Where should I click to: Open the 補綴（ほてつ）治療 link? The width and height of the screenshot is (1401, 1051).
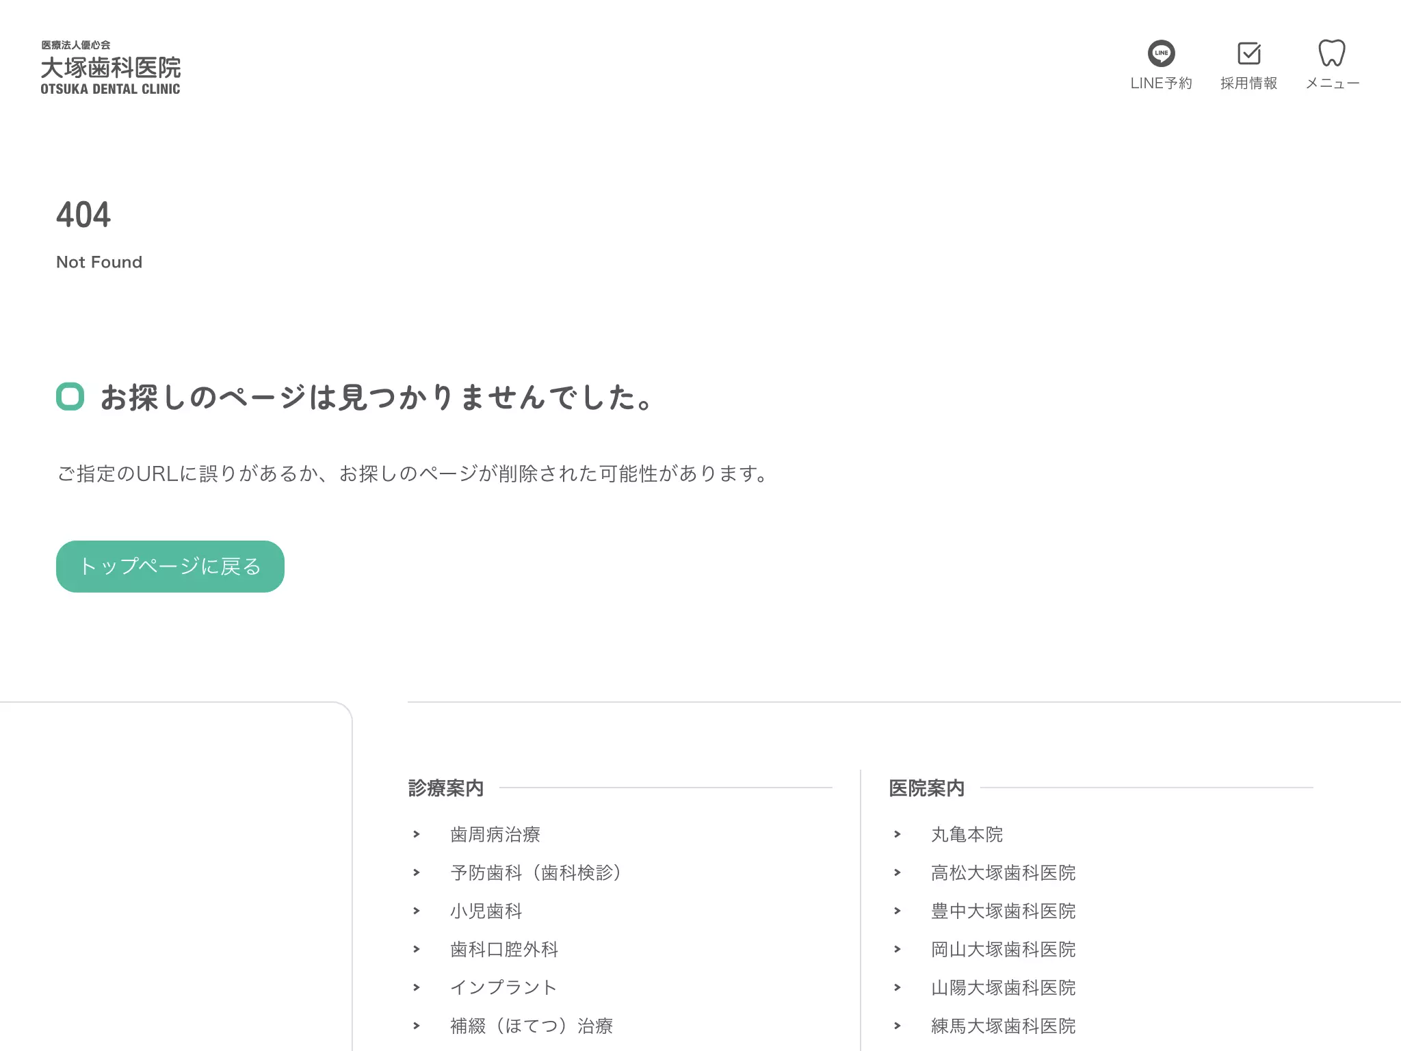pyautogui.click(x=532, y=1026)
